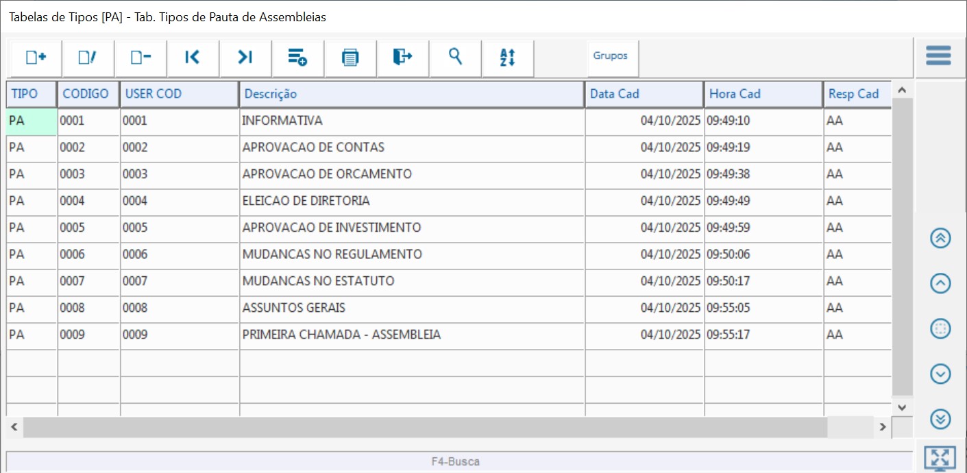Move up one with single-up chevron

pyautogui.click(x=940, y=283)
